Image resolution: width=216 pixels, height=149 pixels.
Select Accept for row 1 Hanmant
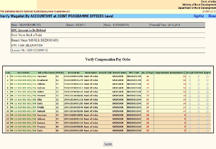pos(190,76)
